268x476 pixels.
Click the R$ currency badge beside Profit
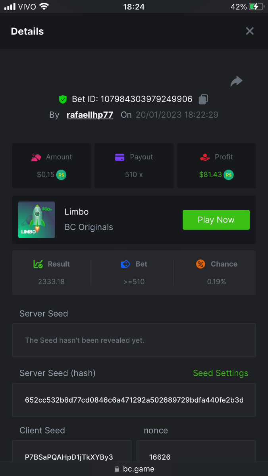click(229, 175)
